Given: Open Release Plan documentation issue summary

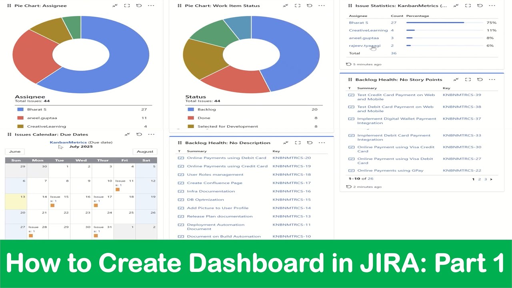Looking at the screenshot, I should click(220, 216).
